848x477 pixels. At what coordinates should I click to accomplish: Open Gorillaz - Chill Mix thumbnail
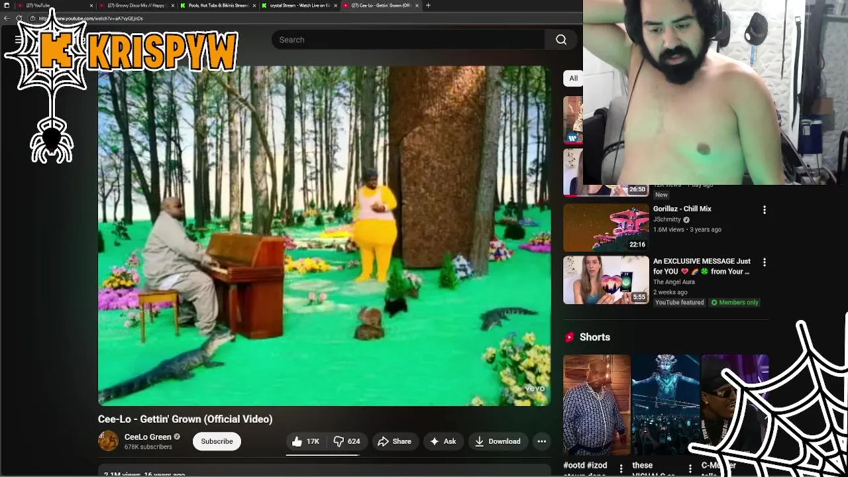(606, 227)
